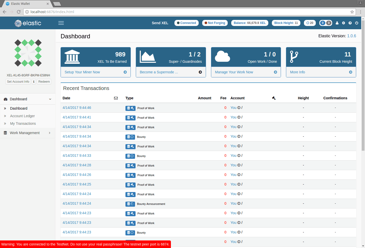The height and width of the screenshot is (248, 365).
Task: Click the Balance 66,679.9 XEL badge
Action: (250, 23)
